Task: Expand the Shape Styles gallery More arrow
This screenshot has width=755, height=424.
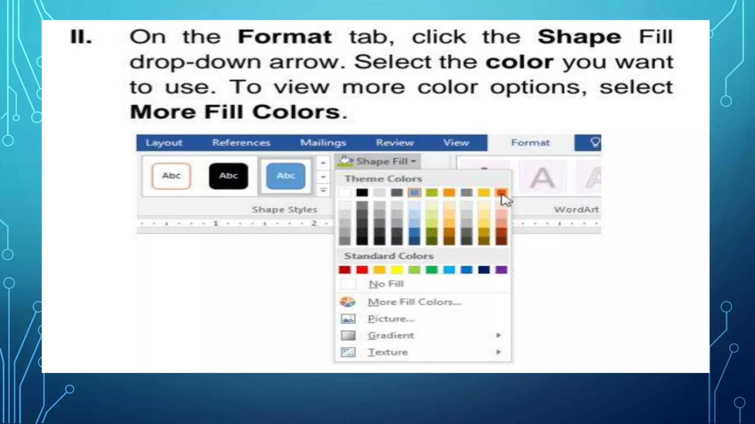Action: click(x=323, y=190)
